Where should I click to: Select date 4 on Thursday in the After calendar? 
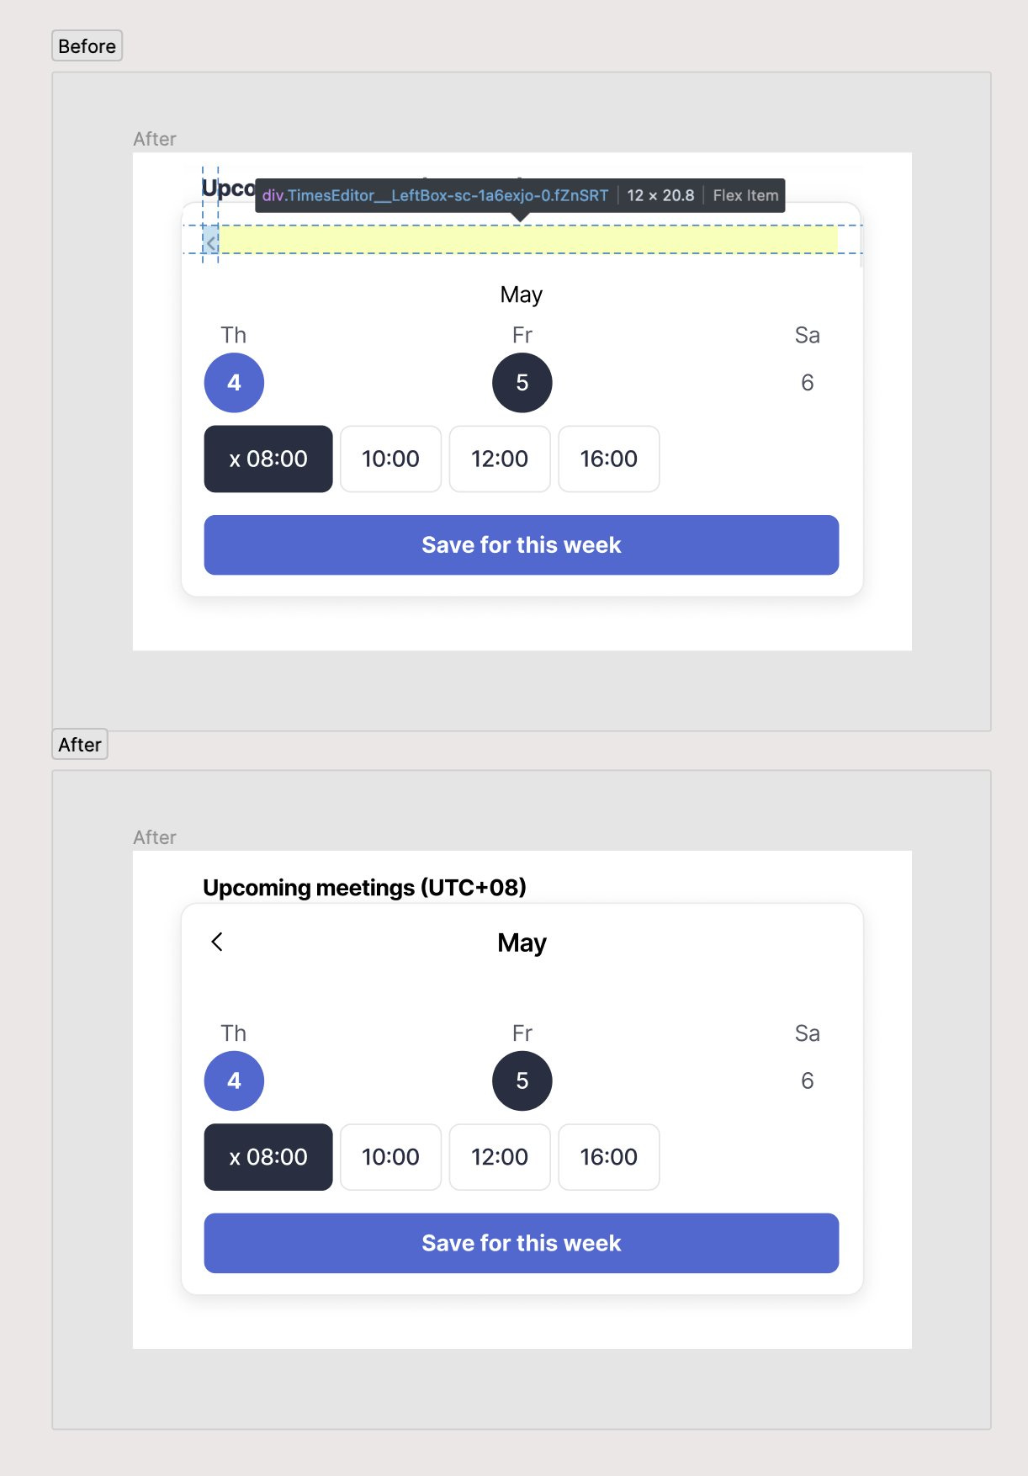pos(234,1080)
